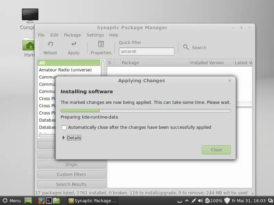
Task: Open the file manager taskbar launcher
Action: pos(57,201)
